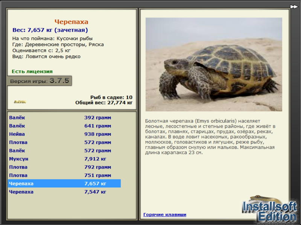Select the Плотва 572 грамм row
The image size is (301, 225).
pos(64,142)
